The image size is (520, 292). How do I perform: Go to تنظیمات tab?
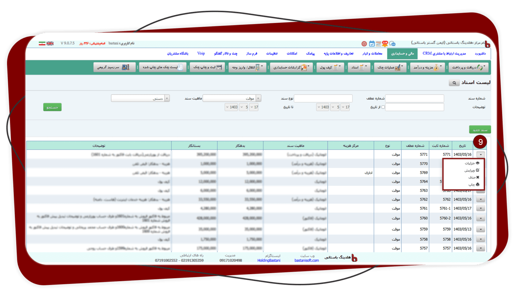coord(272,54)
